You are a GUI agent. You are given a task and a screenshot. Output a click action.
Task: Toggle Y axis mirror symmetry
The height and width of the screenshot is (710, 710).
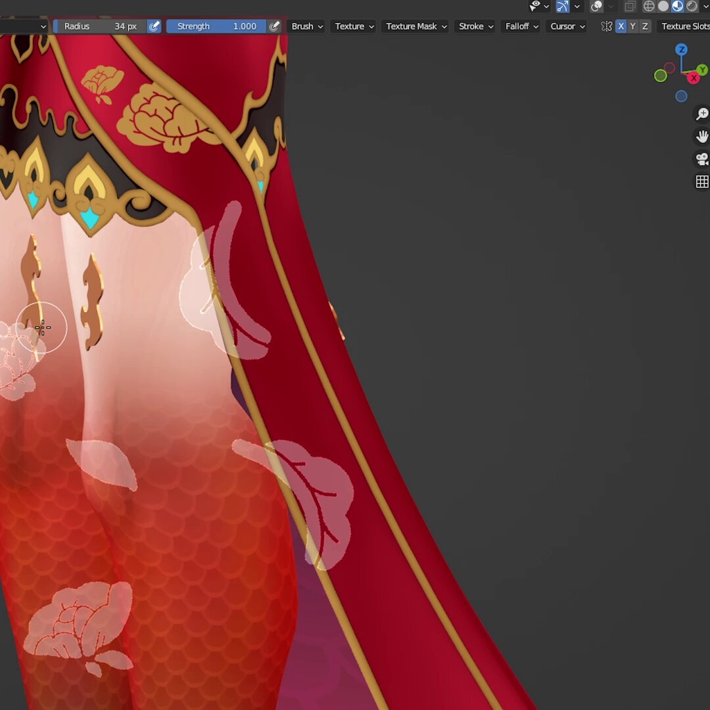coord(633,26)
